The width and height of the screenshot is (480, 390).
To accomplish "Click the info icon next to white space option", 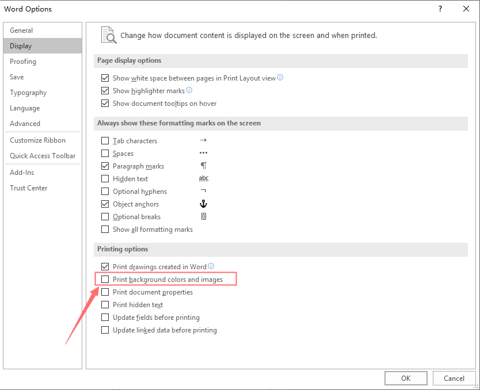I will [280, 78].
